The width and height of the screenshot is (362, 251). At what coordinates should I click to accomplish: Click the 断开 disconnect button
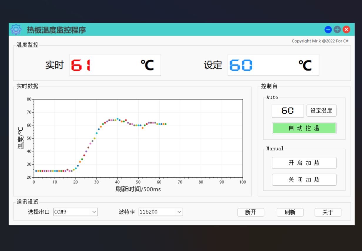click(x=251, y=212)
